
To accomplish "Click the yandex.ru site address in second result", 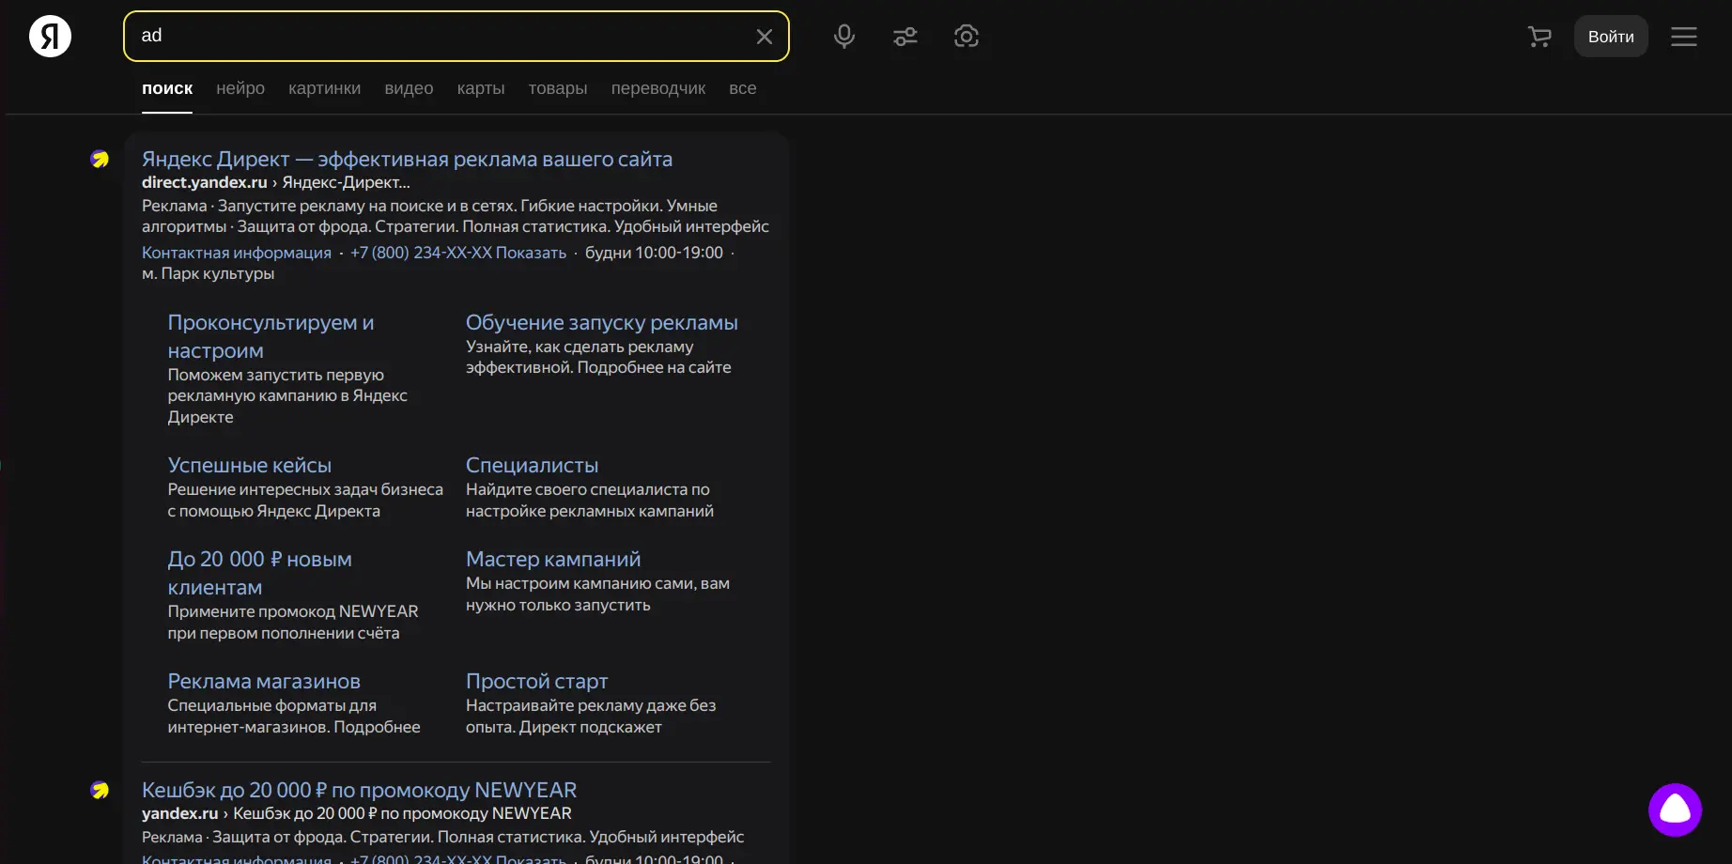I will click(x=179, y=814).
